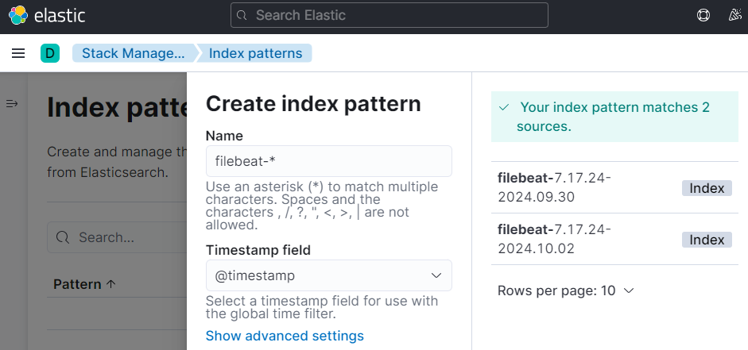The image size is (748, 350).
Task: Click the Index badge for 2024.09.30
Action: click(707, 188)
